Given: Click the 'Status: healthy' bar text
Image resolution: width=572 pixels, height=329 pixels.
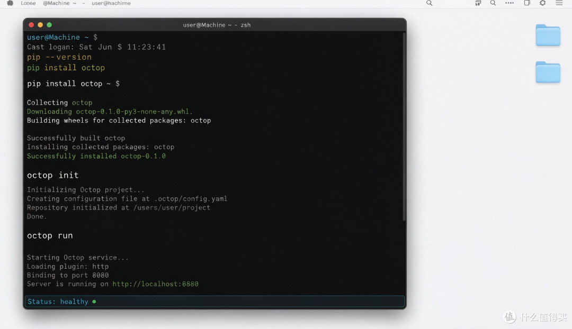Looking at the screenshot, I should tap(58, 301).
